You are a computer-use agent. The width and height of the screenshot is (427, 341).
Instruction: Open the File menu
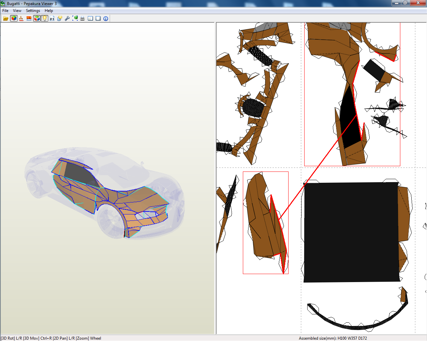(x=5, y=10)
